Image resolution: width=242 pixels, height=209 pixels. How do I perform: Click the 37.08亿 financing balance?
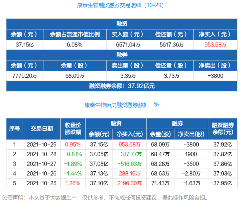(x=99, y=164)
